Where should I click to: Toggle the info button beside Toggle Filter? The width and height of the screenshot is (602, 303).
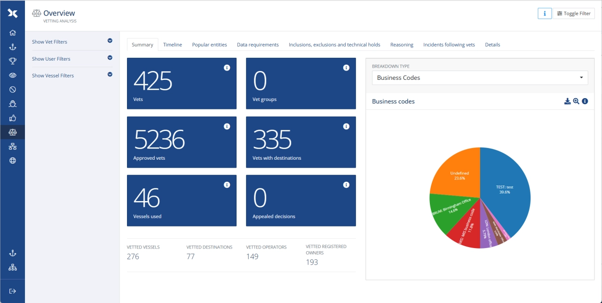545,14
